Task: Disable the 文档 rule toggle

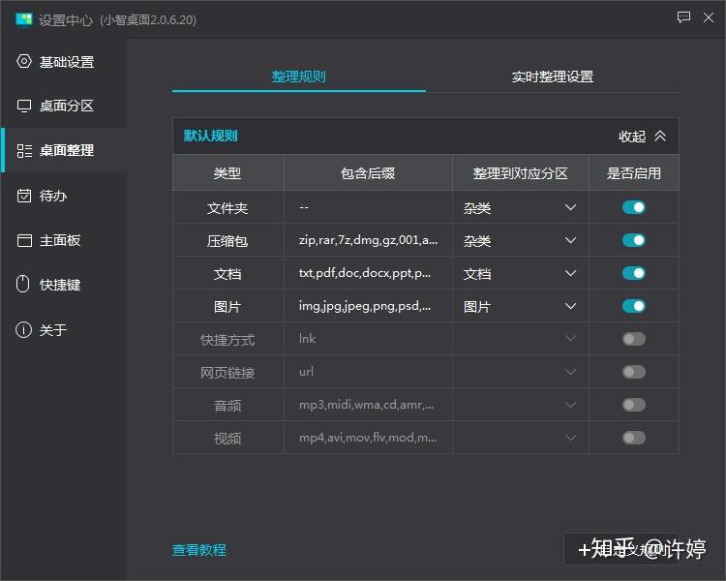Action: 633,273
